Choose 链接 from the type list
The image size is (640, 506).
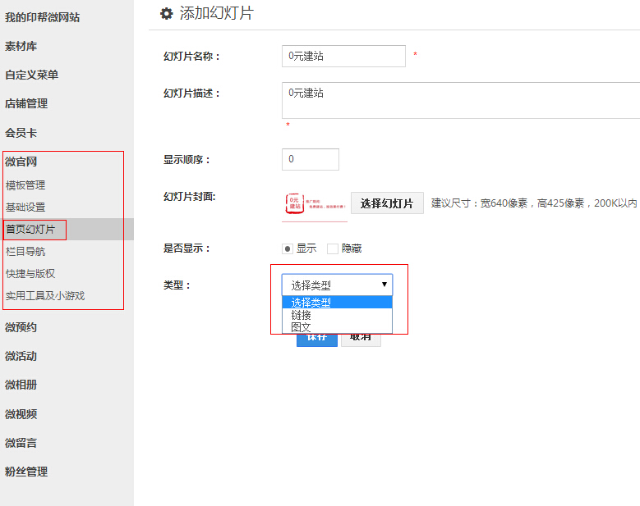coord(302,315)
